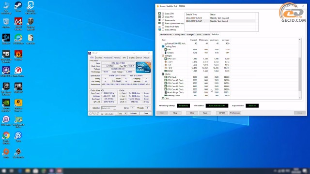The image size is (310, 174).
Task: Launch the FurMark desktop shortcut
Action: (18, 55)
